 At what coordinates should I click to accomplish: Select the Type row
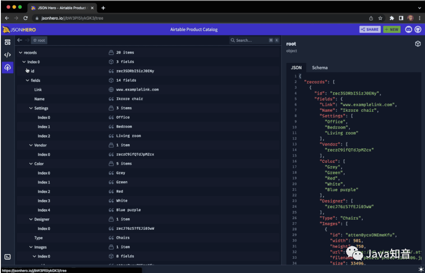(x=148, y=238)
